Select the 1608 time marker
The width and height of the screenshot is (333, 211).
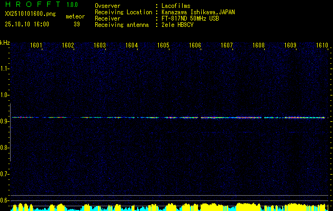258,45
